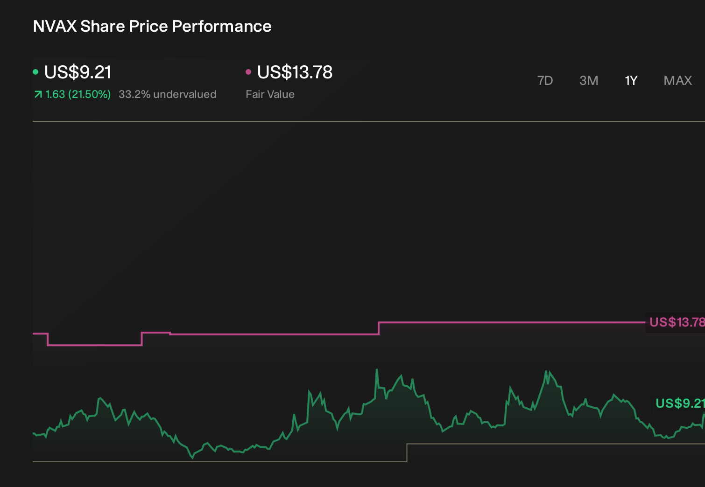Click the green US$9.21 chart line label
Viewport: 705px width, 487px height.
pos(680,404)
